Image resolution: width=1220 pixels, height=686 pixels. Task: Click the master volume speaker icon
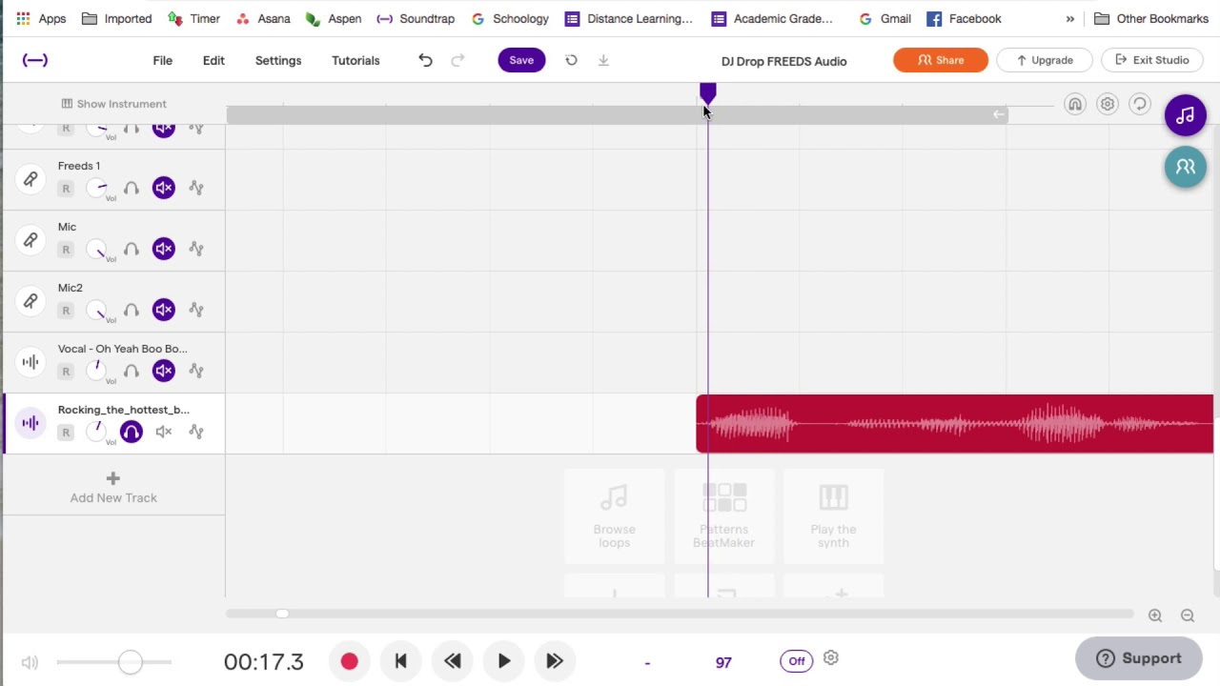click(x=30, y=662)
